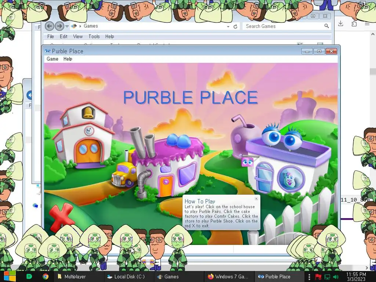Maximize the Purble Place window

point(319,51)
